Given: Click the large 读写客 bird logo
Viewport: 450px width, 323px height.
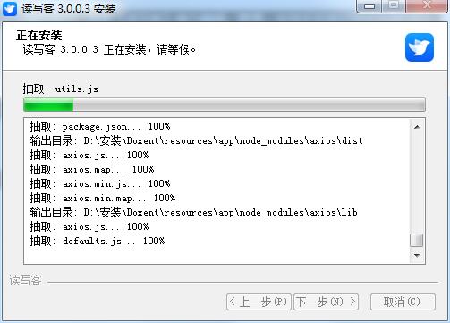Looking at the screenshot, I should point(420,47).
